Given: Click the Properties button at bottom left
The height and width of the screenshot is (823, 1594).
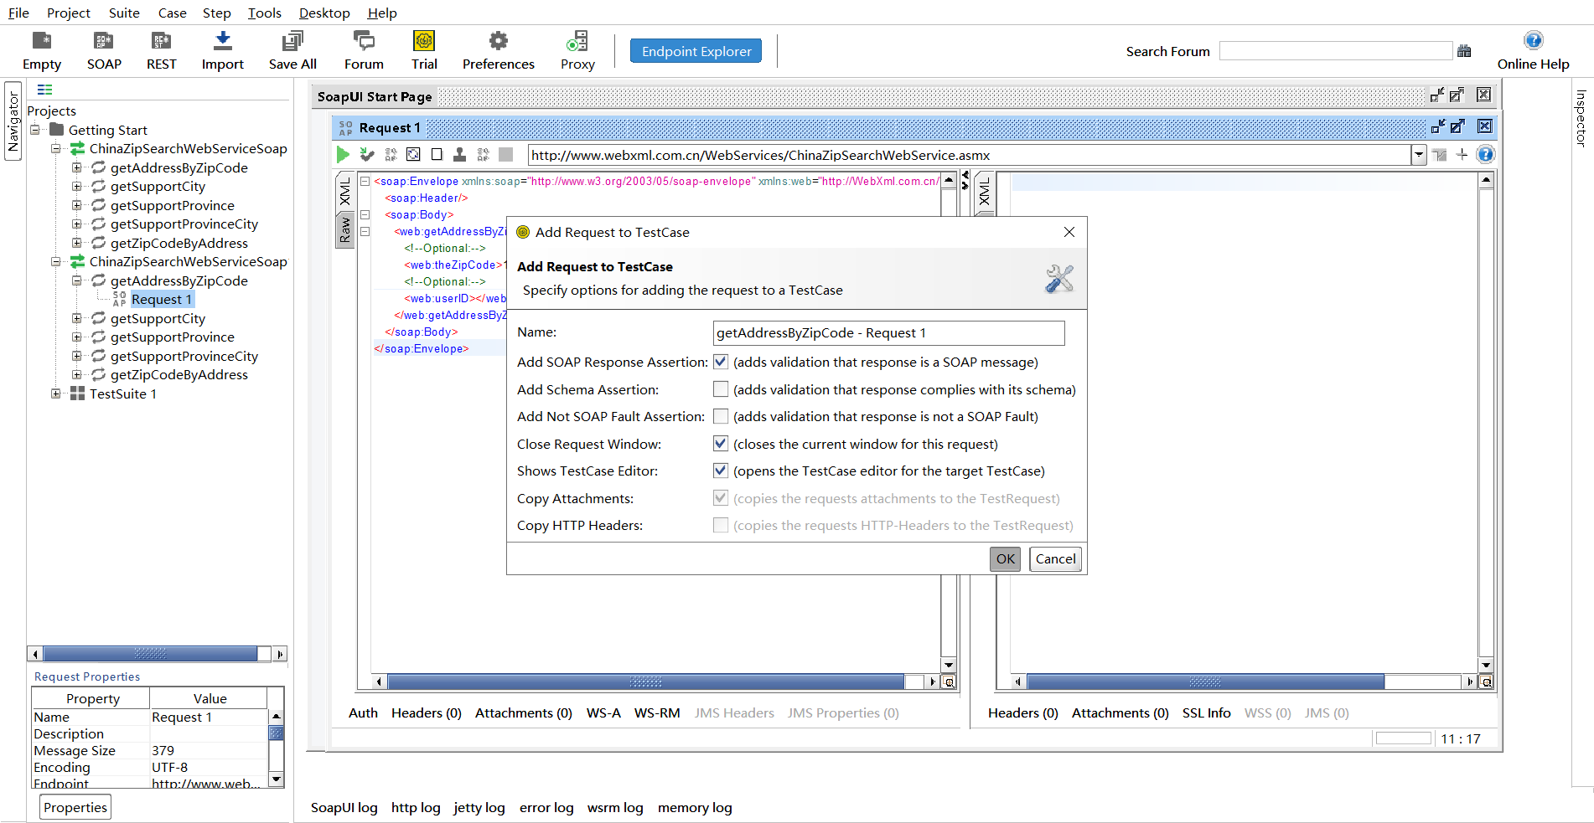Looking at the screenshot, I should [75, 807].
